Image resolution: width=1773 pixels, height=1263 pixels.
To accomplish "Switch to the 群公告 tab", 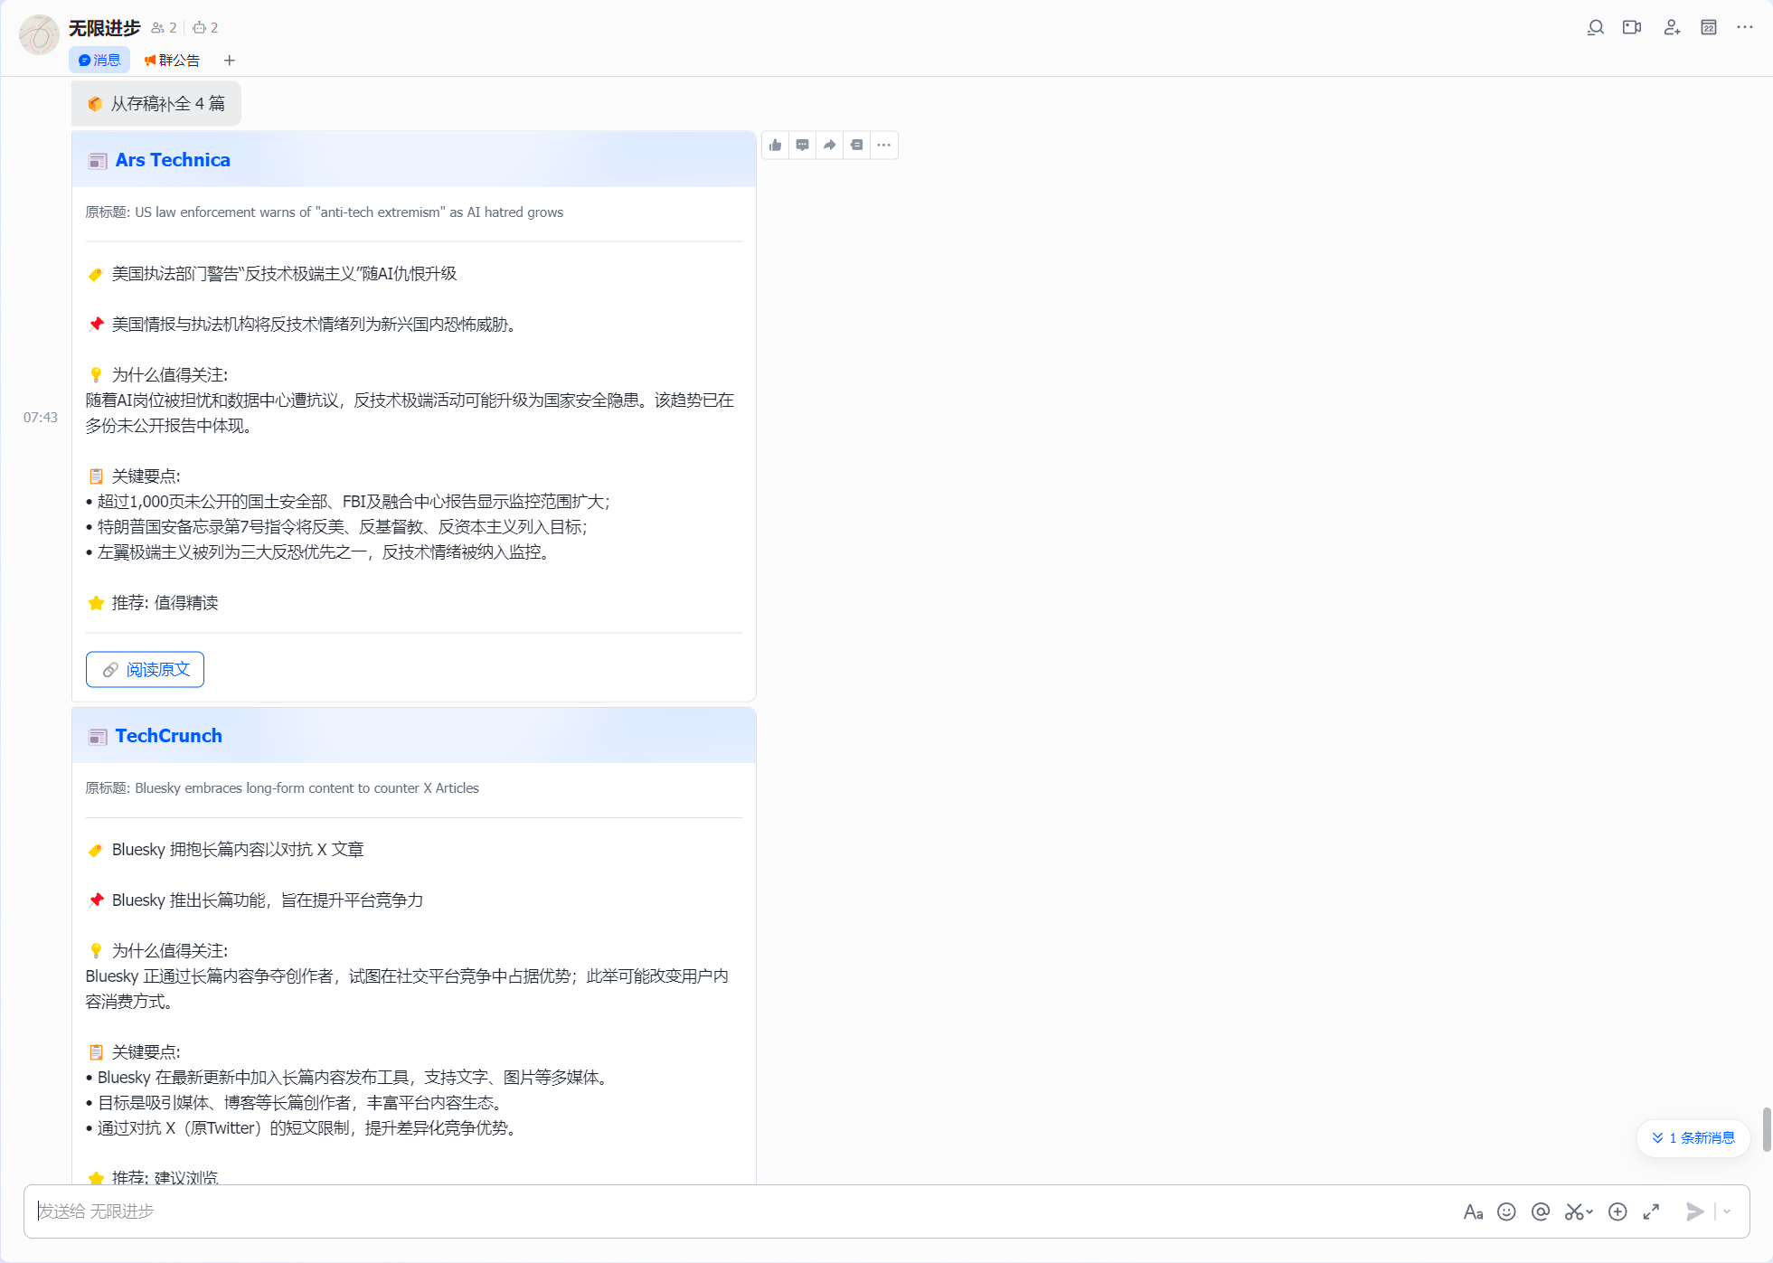I will tap(172, 61).
